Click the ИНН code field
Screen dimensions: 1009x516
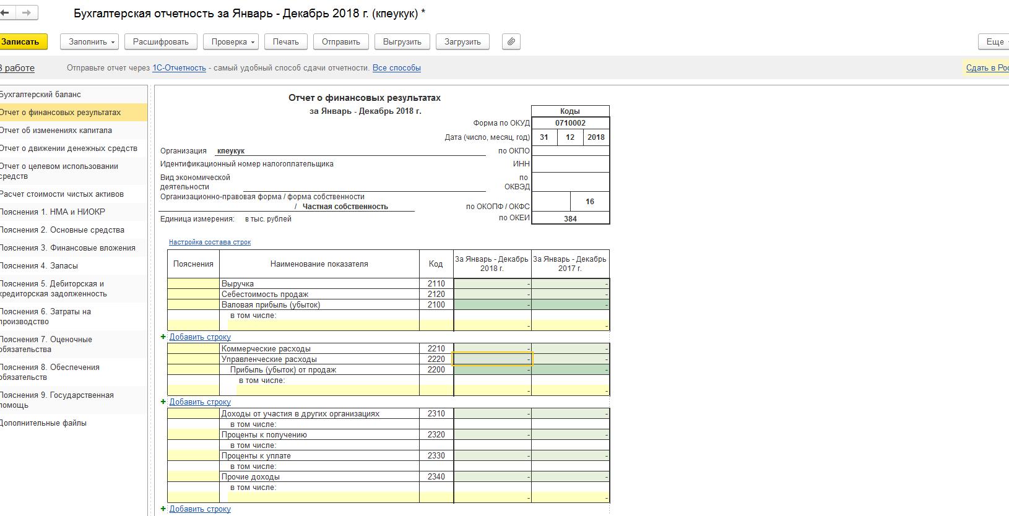coord(571,164)
